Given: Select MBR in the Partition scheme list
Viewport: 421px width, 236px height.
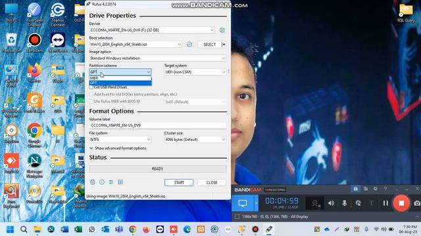Looking at the screenshot, I should [x=120, y=78].
